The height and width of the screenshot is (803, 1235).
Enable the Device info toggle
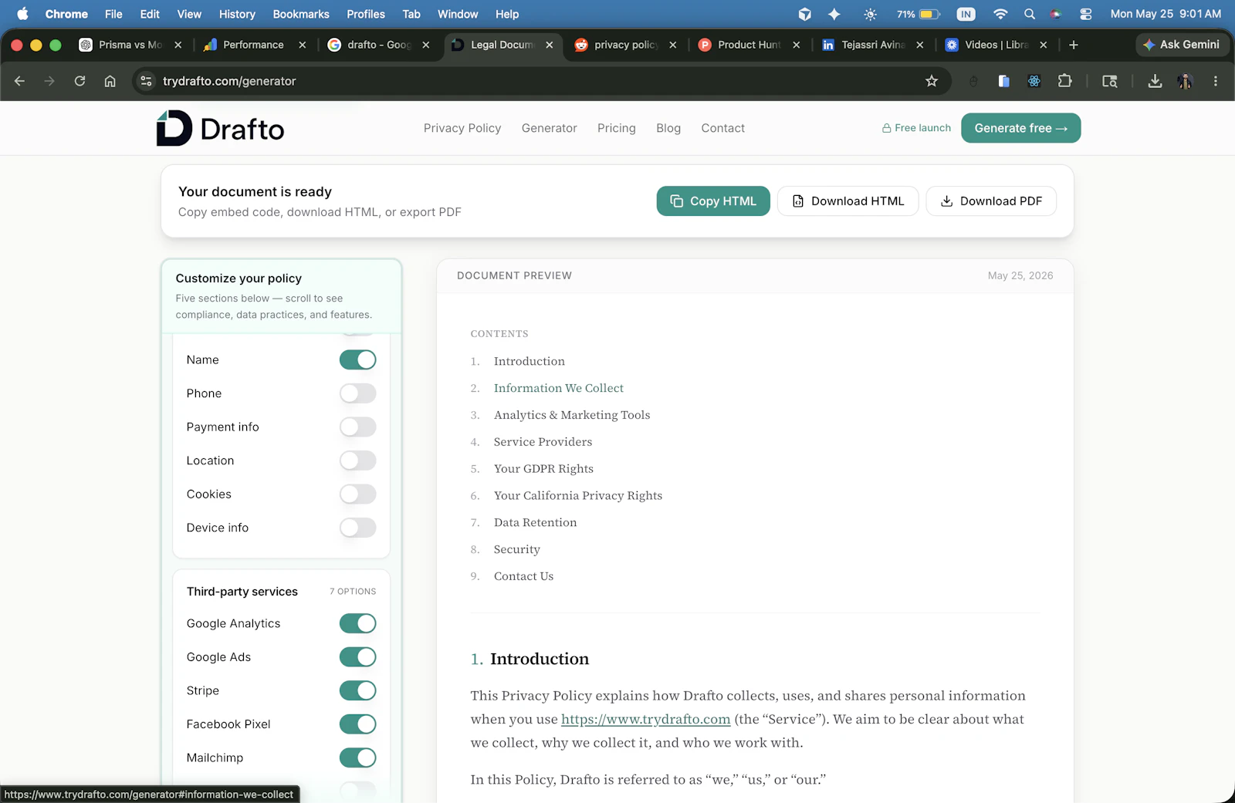[357, 528]
